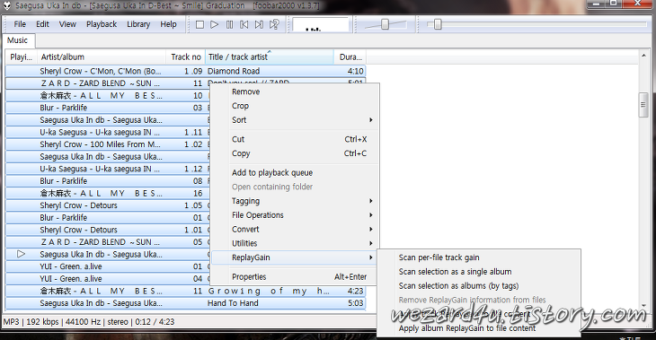Select ZARD BLEND track 05 row
This screenshot has height=340, width=656.
click(x=108, y=242)
